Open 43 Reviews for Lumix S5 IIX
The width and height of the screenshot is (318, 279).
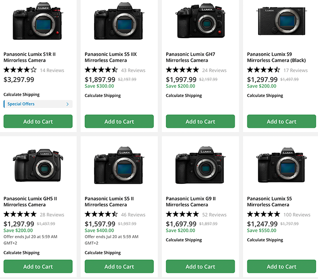click(133, 70)
